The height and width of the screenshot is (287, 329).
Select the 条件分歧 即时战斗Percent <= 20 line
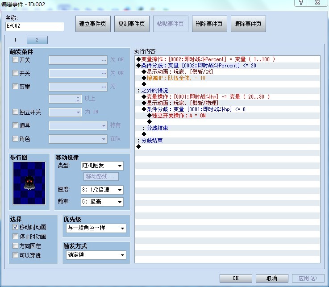click(228, 66)
